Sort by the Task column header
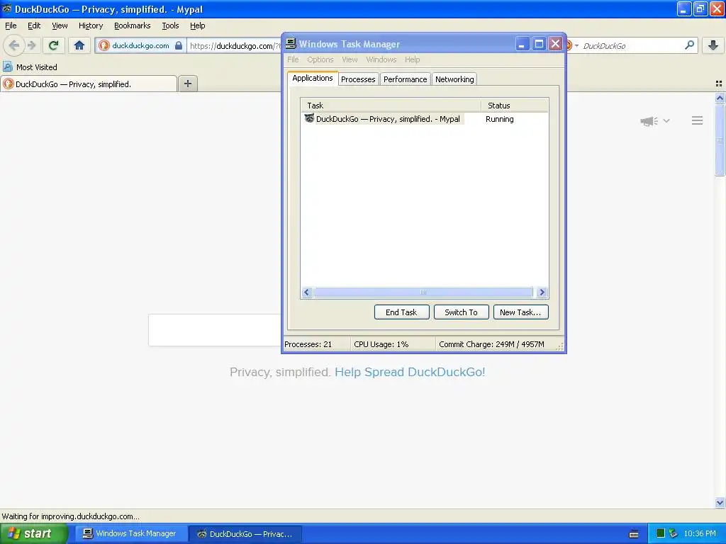 [391, 106]
